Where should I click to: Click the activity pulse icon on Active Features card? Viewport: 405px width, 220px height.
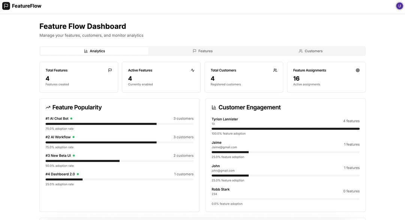pyautogui.click(x=192, y=70)
